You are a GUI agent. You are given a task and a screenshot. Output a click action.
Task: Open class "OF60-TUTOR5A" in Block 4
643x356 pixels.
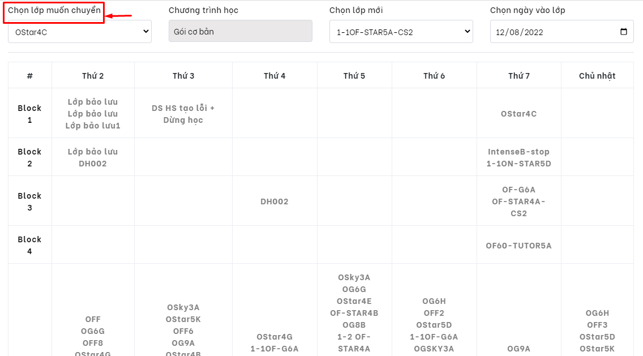[x=518, y=245]
